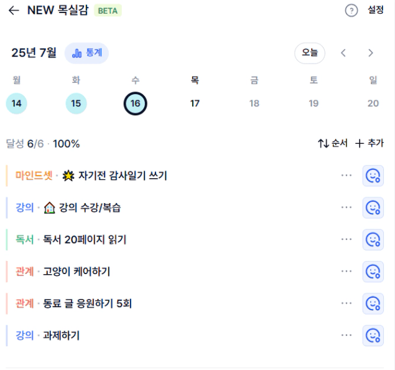The height and width of the screenshot is (370, 395).
Task: Select date 14 in the week row
Action: click(16, 103)
